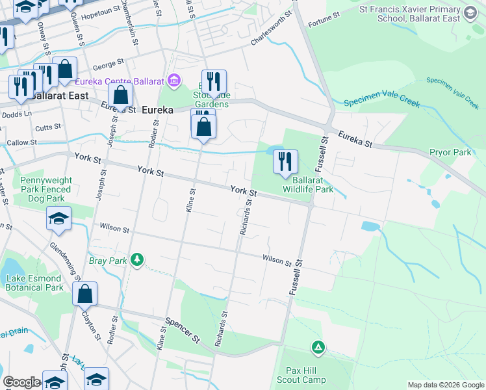This screenshot has height=390, width=486.
Task: Select the Chamberlain St road label
Action: pyautogui.click(x=129, y=22)
